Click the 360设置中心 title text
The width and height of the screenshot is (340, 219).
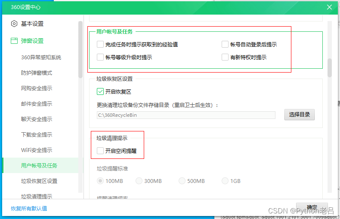pos(25,7)
